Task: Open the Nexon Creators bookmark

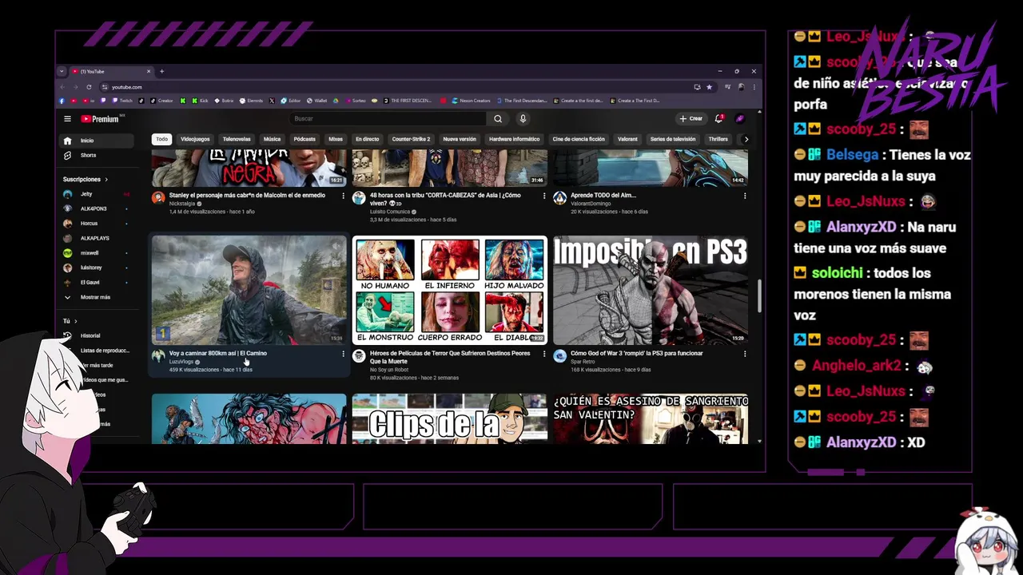Action: (x=471, y=101)
